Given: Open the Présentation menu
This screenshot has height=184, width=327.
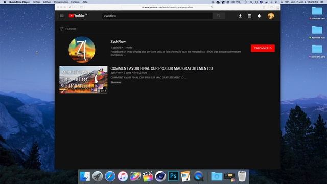Looking at the screenshot, I should (61, 2).
